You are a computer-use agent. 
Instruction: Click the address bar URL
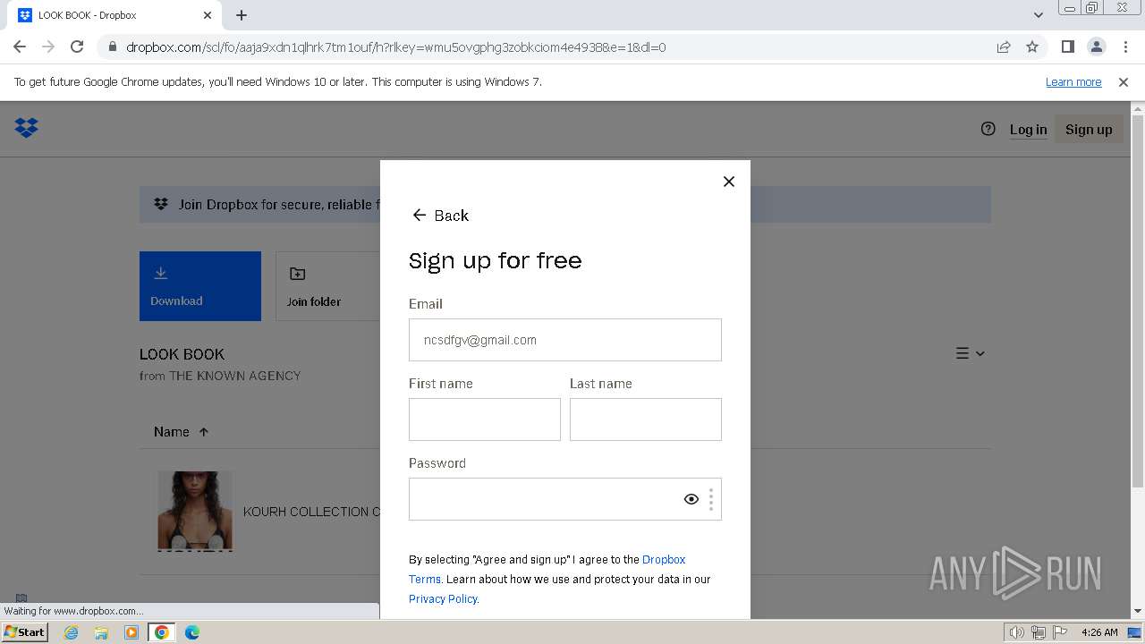tap(395, 47)
